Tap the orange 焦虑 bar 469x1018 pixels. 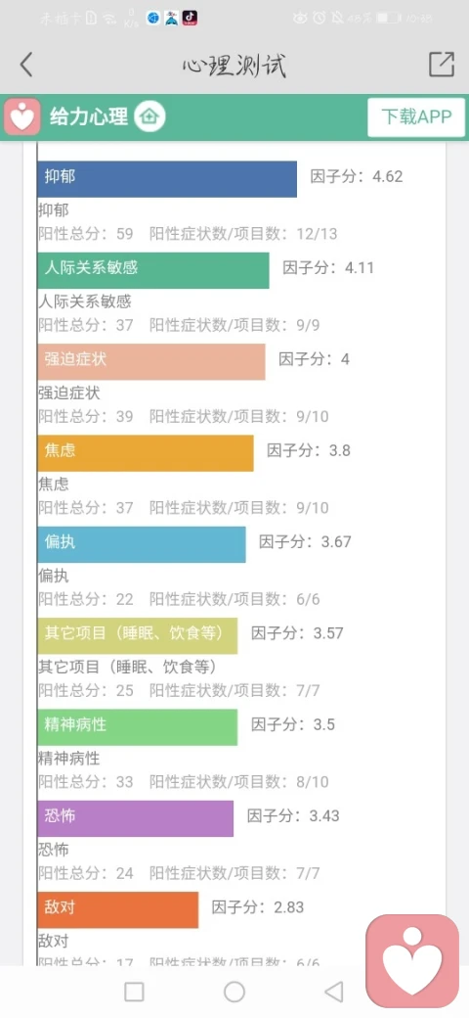(146, 453)
